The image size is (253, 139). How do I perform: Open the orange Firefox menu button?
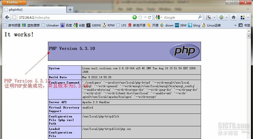pos(14,2)
